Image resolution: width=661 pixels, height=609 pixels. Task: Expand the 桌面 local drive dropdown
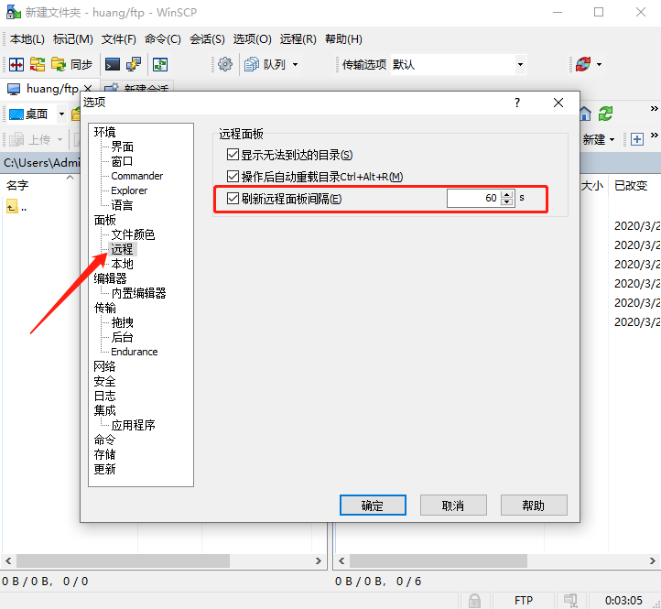coord(61,114)
